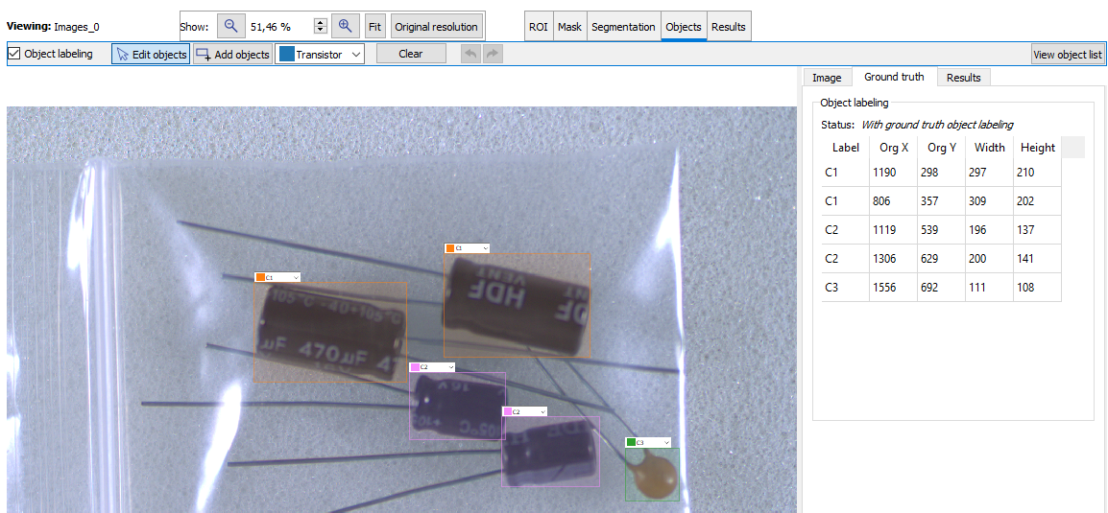Click the zoom out magnifier icon
1108x513 pixels.
tap(231, 27)
